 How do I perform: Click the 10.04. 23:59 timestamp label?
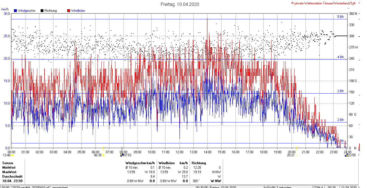(12, 181)
